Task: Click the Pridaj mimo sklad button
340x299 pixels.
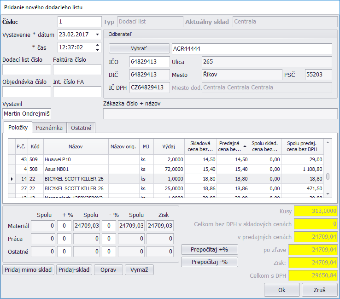Action: pos(28,270)
